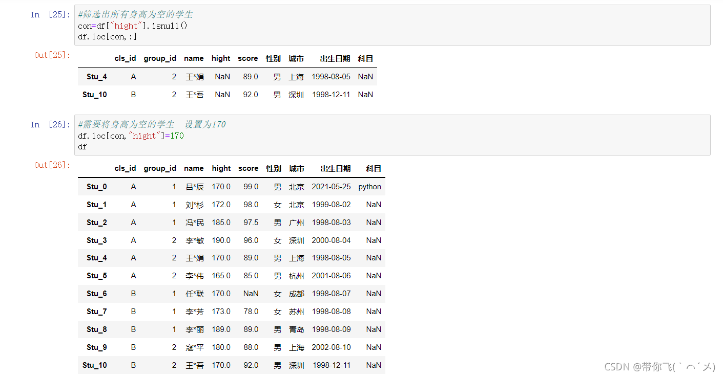Click the name '刘*杉'
Image resolution: width=723 pixels, height=377 pixels.
coord(195,205)
